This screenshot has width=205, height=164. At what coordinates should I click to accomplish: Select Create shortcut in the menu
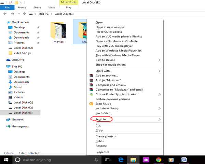[x=106, y=136]
